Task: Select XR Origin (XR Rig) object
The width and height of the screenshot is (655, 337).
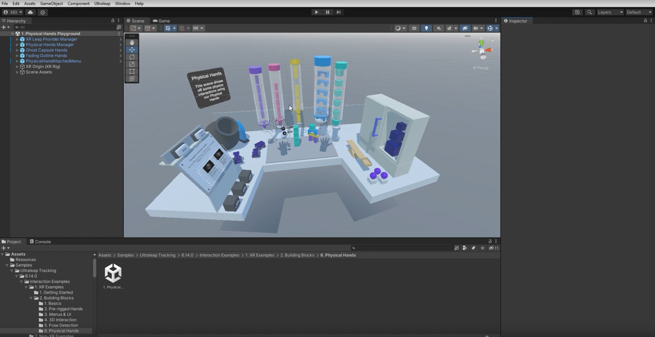Action: click(43, 66)
